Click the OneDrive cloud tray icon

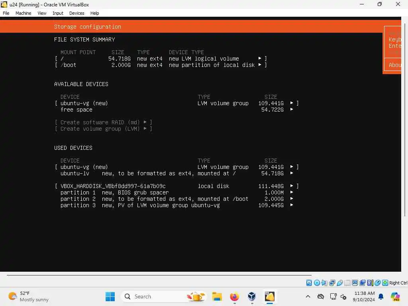coord(321,296)
